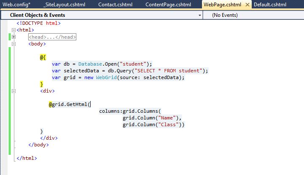Switch to the Web.config tab
This screenshot has height=175, width=304.
[16, 5]
